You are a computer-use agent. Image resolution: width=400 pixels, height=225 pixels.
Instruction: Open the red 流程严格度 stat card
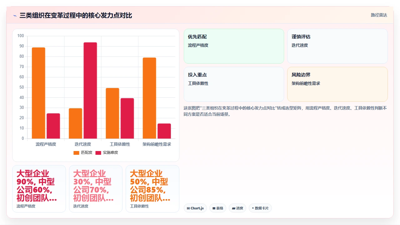39,189
